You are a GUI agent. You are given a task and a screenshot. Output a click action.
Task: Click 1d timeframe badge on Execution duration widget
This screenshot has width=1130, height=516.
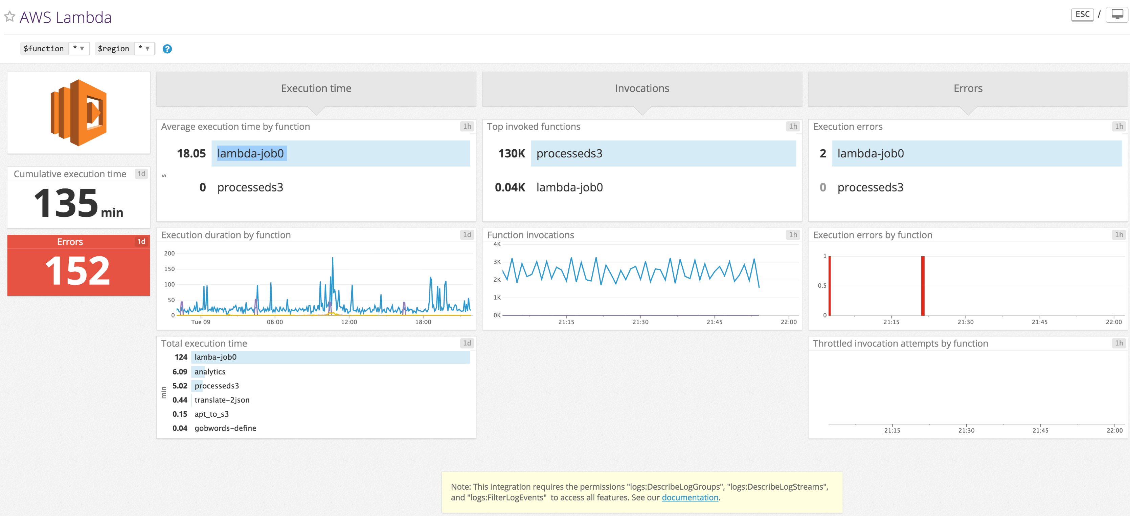467,235
